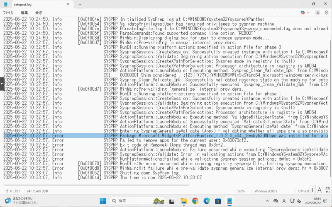Click the taskbar 検索 search box

click(137, 201)
